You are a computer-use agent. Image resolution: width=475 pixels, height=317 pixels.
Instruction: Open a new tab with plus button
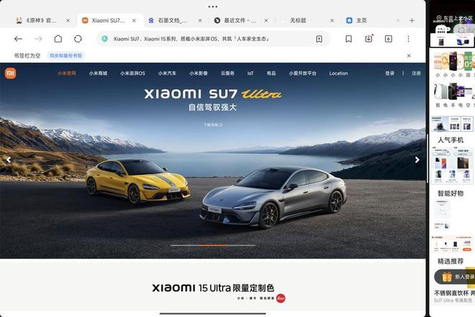coord(412,21)
